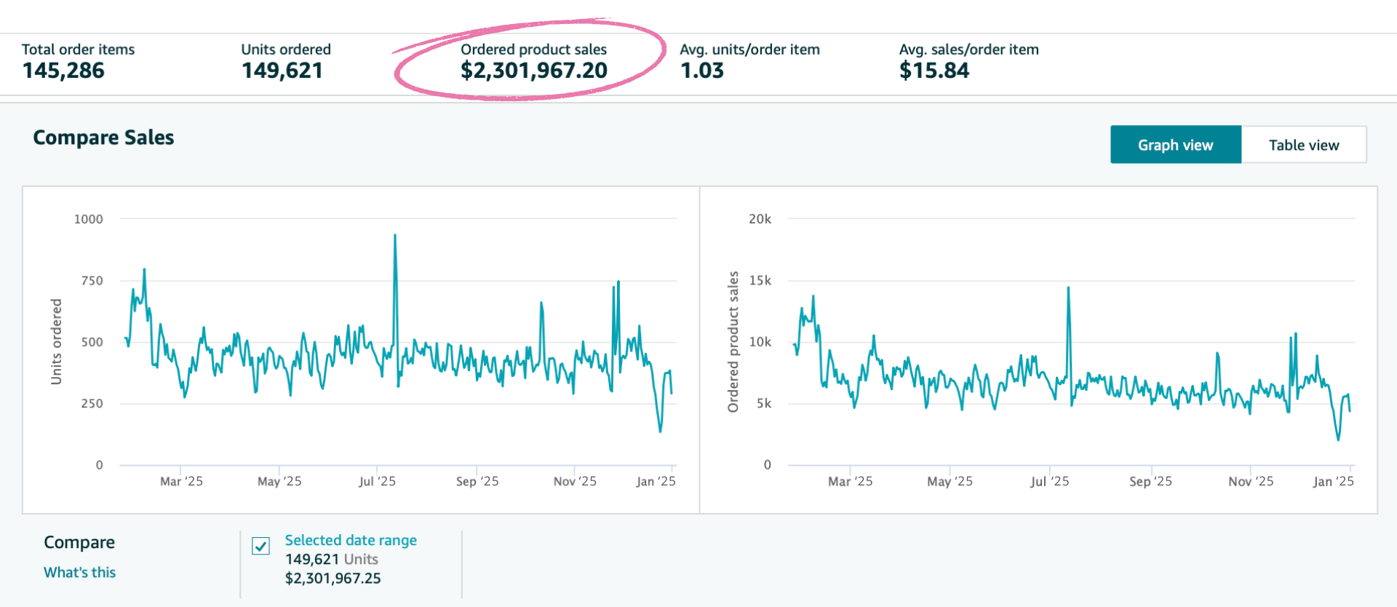The width and height of the screenshot is (1397, 607).
Task: Click the vertical Units ordered axis title
Action: pos(56,341)
